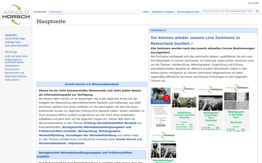Click the Werkzeuge sidebar heading
Viewport: 262px width, 163px height.
point(11,52)
